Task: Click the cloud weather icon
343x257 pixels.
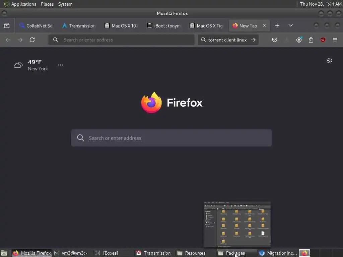Action: click(x=18, y=65)
